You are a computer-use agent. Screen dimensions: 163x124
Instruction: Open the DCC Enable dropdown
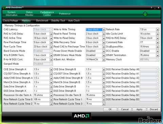coord(158,51)
